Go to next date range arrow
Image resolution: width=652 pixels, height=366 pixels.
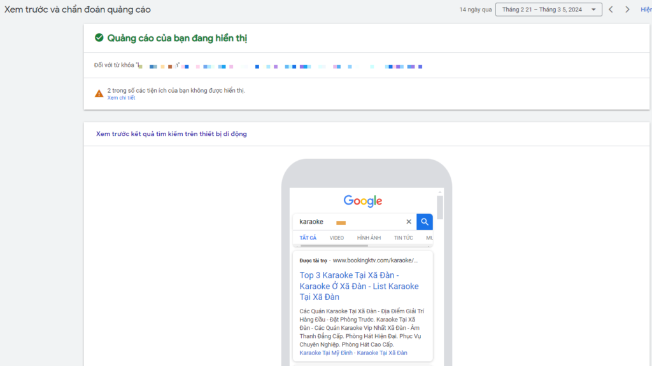pos(627,10)
